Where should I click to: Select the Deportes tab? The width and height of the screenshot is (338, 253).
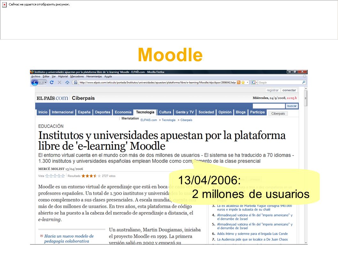103,112
